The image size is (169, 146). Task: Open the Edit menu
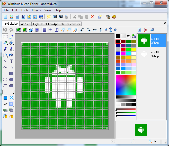point(15,10)
